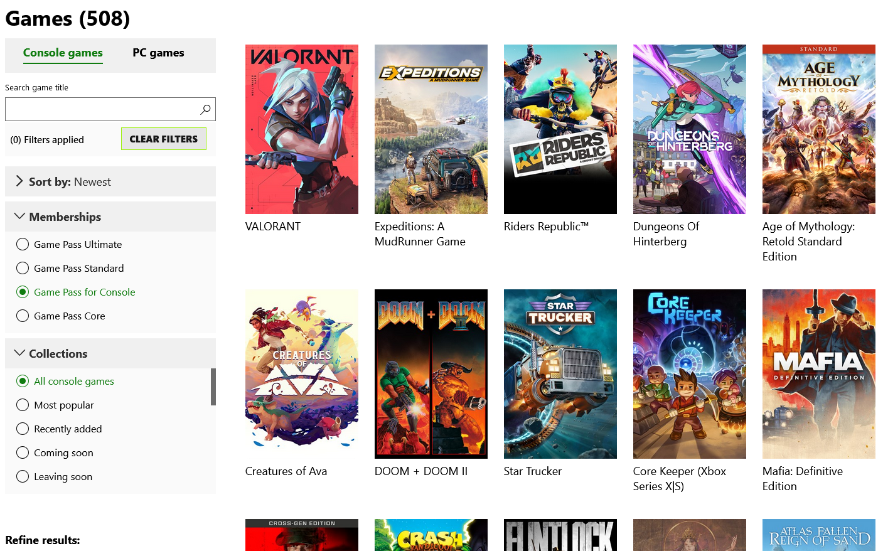Switch to the PC games tab
Screen dimensions: 883x551
pos(158,53)
